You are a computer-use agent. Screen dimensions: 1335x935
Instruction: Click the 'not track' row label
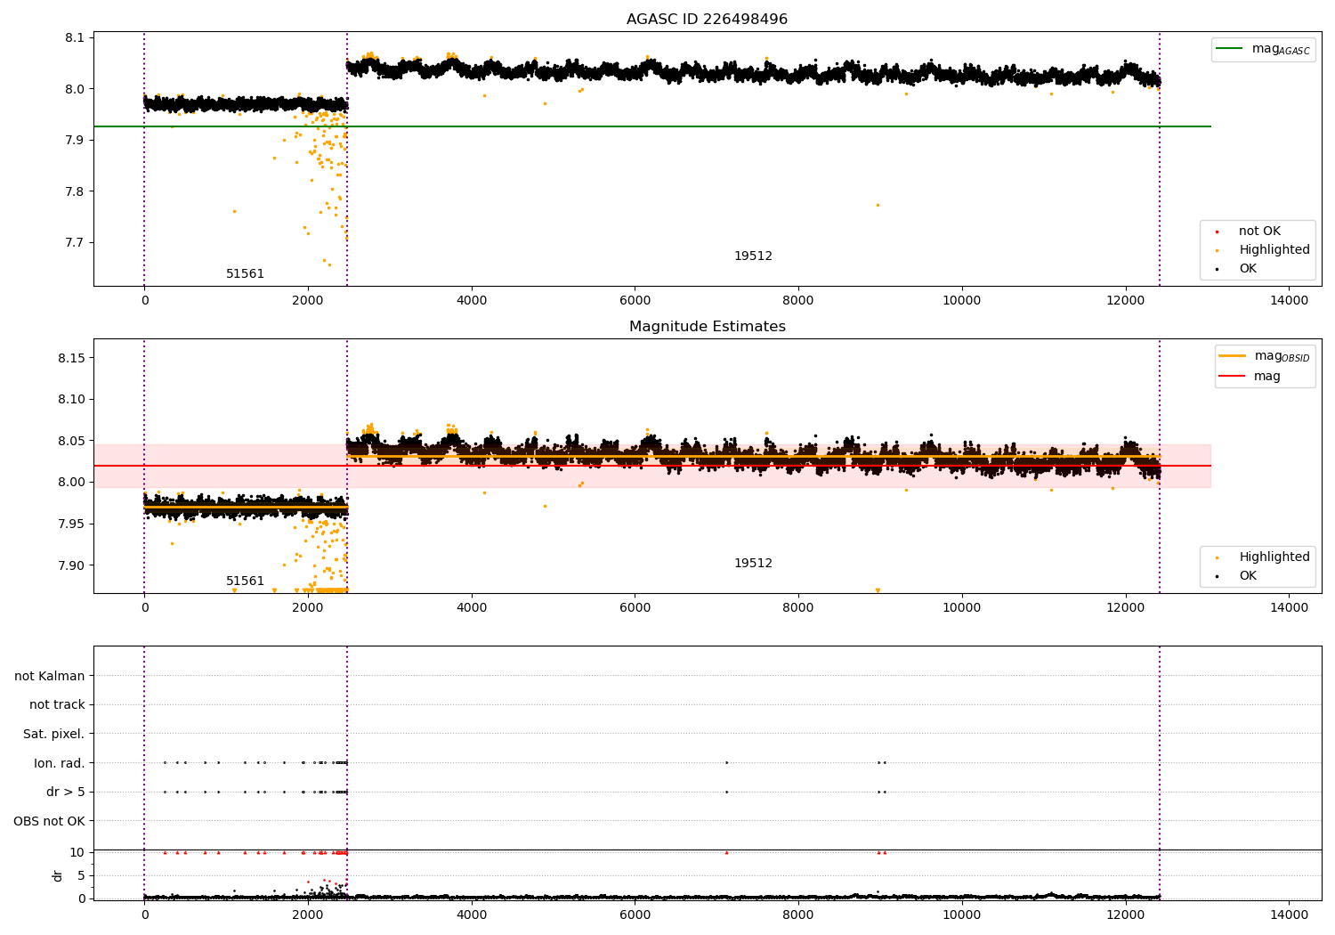[57, 704]
